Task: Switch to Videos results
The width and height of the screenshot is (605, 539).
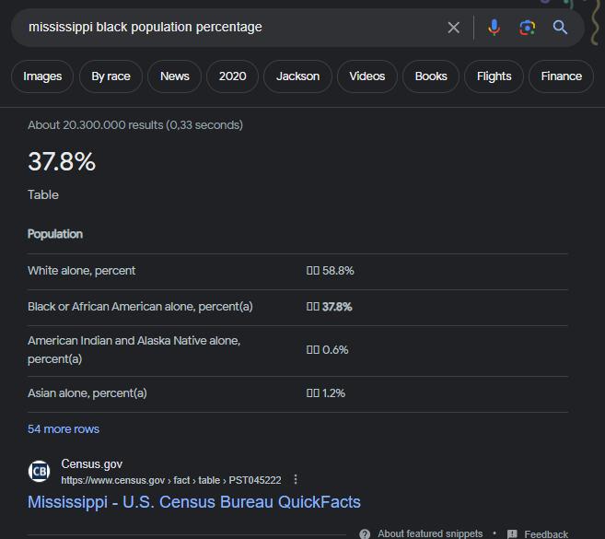Action: tap(366, 76)
